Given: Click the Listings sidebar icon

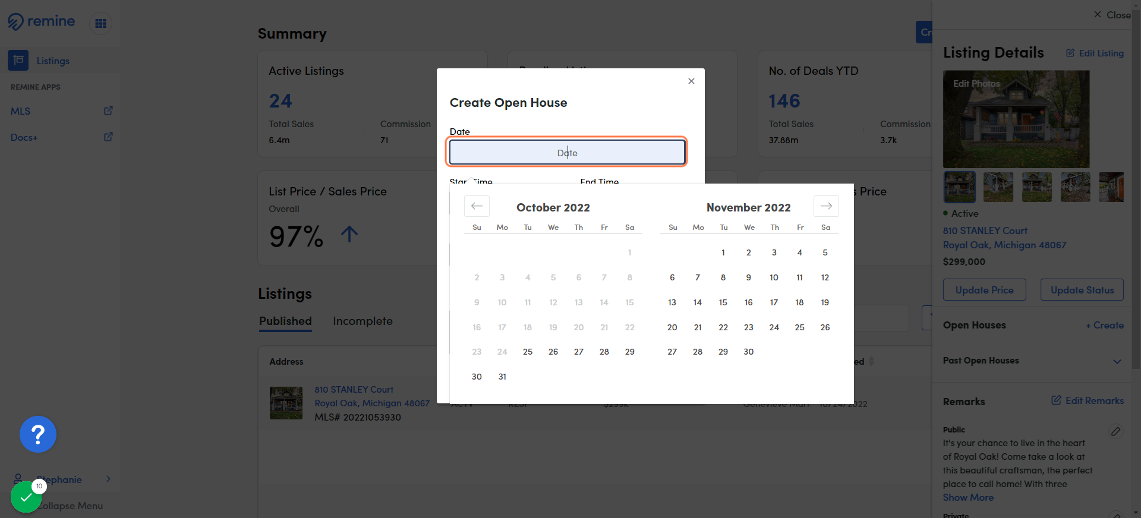Looking at the screenshot, I should tap(18, 61).
